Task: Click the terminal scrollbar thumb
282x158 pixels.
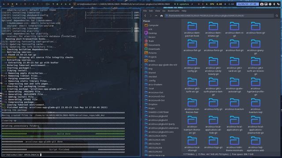Action: 136,32
